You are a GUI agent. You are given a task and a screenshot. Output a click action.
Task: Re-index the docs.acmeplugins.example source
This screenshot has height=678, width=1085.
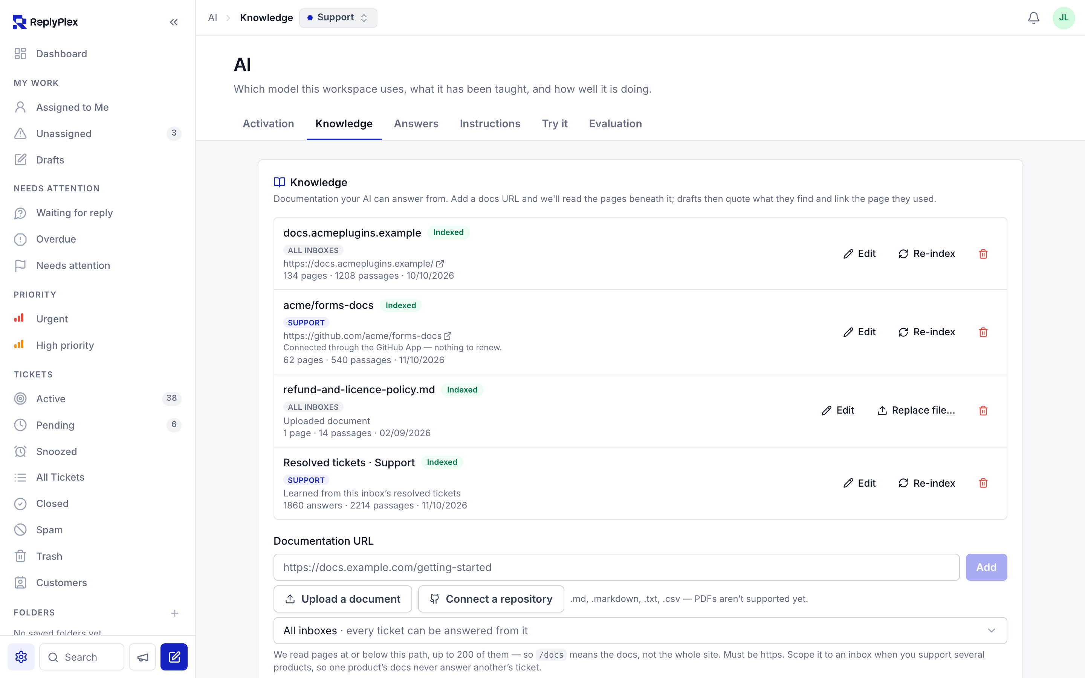(927, 254)
